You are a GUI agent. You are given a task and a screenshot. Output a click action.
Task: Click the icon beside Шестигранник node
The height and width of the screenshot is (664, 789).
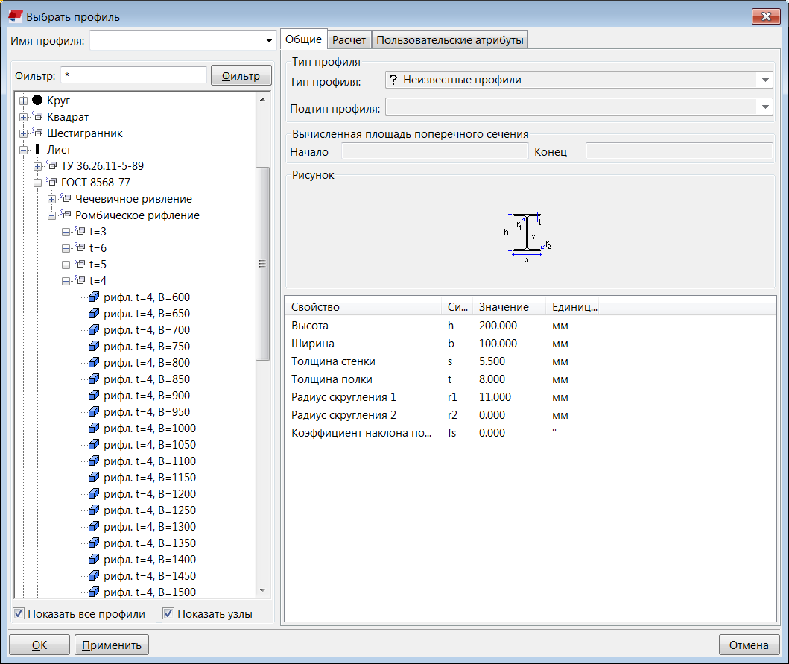[37, 133]
